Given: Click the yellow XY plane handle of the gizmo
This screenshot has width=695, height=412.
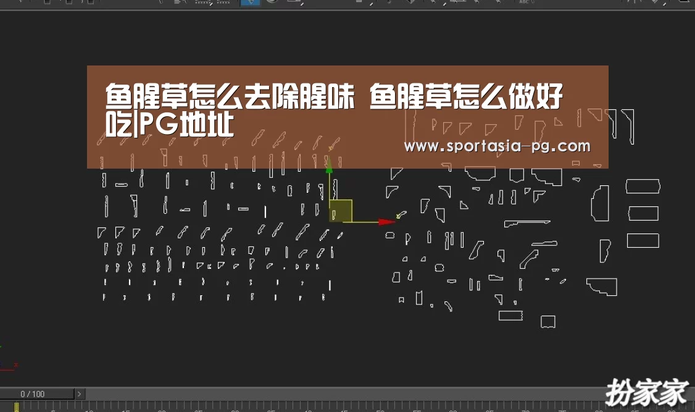Looking at the screenshot, I should pos(341,211).
